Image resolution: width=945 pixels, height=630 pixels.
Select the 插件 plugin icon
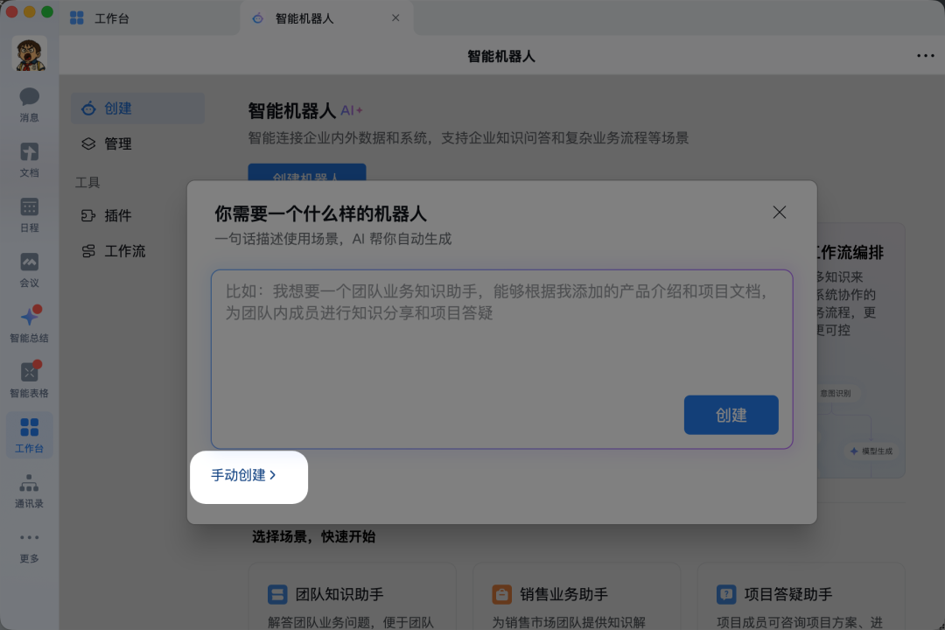[88, 215]
